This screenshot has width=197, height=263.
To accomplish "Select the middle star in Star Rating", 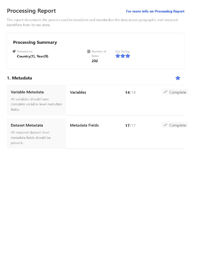I will coord(123,56).
